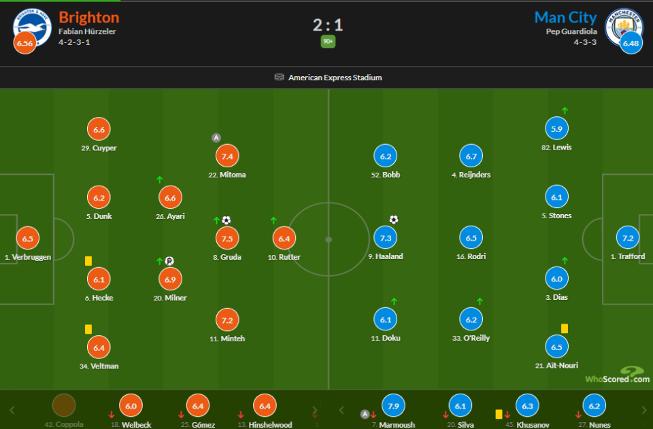Click Verbruggen's 6.5 goalkeeper marker
Image resolution: width=653 pixels, height=429 pixels.
tap(27, 239)
